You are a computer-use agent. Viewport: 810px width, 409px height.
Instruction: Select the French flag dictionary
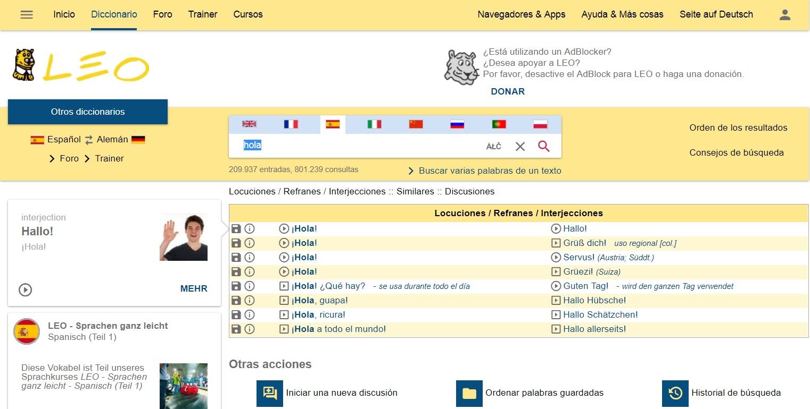[291, 124]
